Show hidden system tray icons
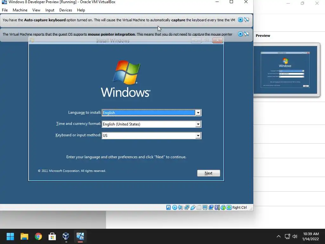Viewport: 325px width, 244px height. point(279,236)
